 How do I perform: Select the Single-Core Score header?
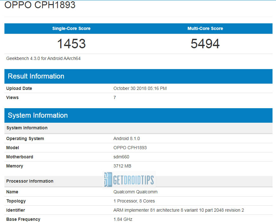[x=71, y=28]
